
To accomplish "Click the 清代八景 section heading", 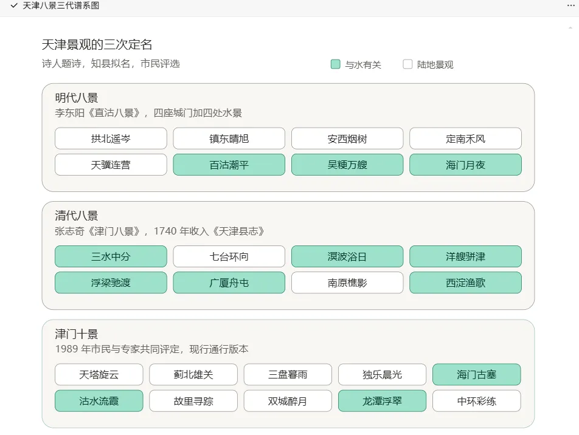I will point(77,216).
